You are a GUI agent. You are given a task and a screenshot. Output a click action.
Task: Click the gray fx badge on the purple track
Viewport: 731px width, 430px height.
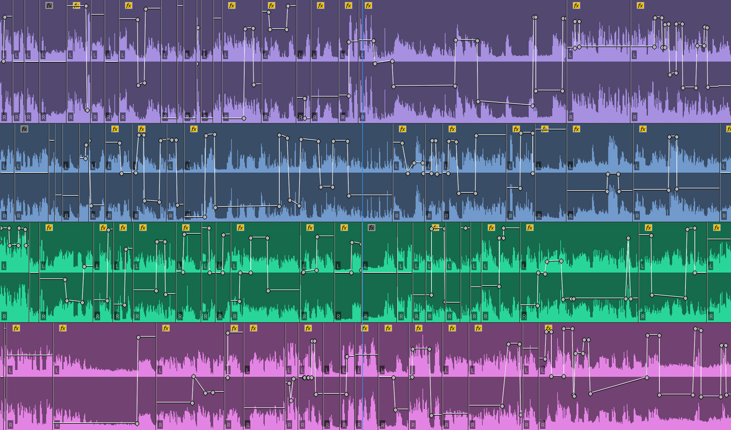49,6
